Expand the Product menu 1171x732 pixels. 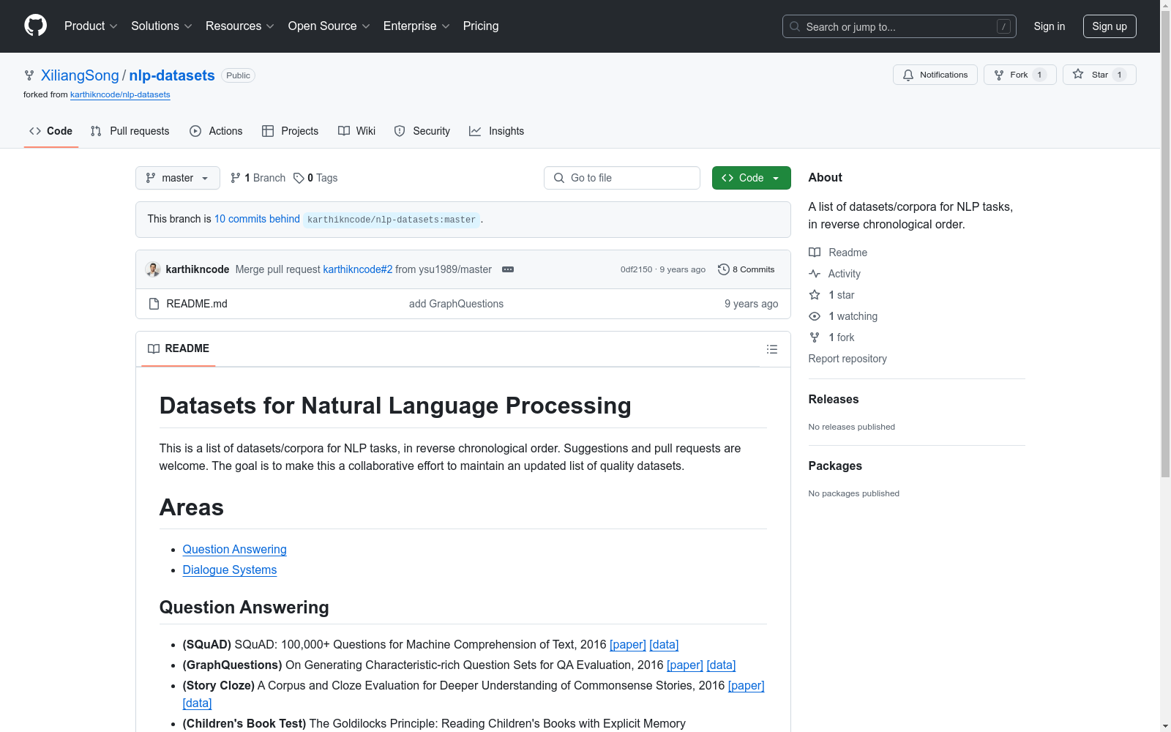(91, 26)
